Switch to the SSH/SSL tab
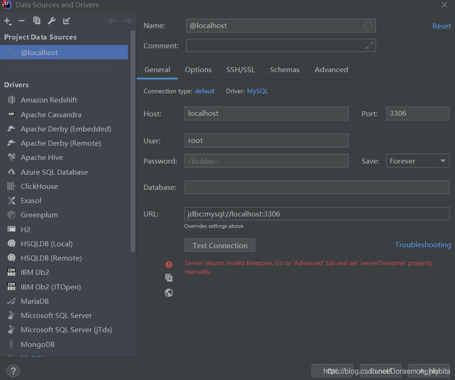Image resolution: width=455 pixels, height=380 pixels. pos(240,70)
